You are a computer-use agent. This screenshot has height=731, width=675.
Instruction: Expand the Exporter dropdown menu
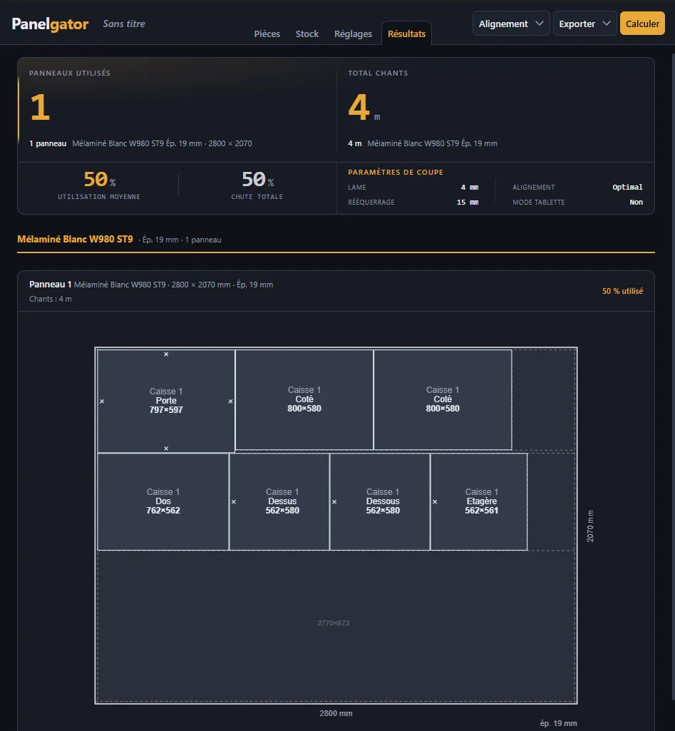[x=584, y=24]
